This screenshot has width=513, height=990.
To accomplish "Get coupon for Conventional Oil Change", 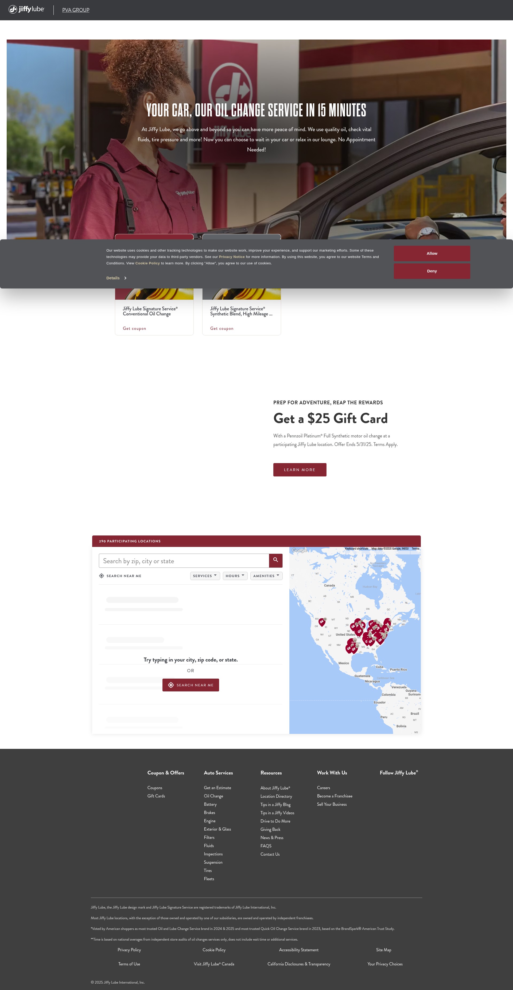I will tap(134, 328).
